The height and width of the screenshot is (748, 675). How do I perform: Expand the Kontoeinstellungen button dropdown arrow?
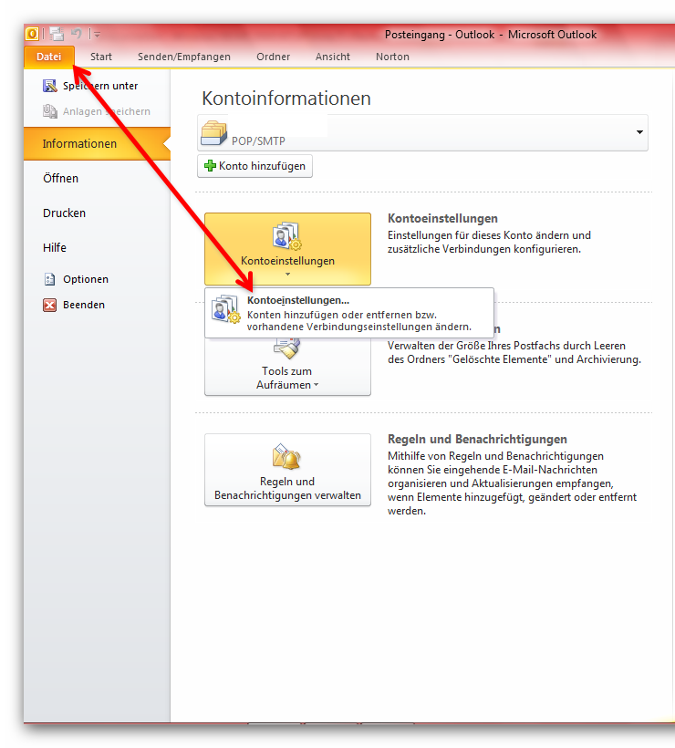(287, 274)
